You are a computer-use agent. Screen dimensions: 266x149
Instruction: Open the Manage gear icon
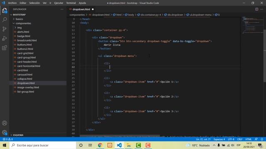point(5,132)
